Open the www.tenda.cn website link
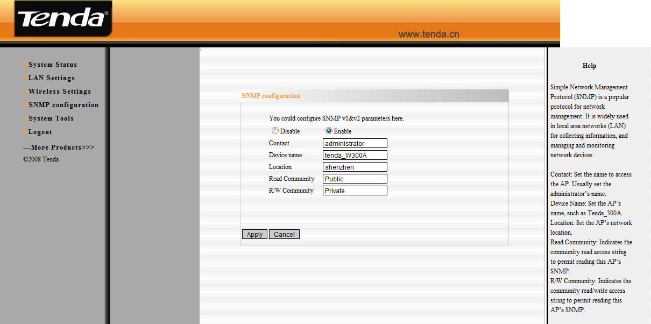Viewport: 651px width, 324px height. pos(428,34)
